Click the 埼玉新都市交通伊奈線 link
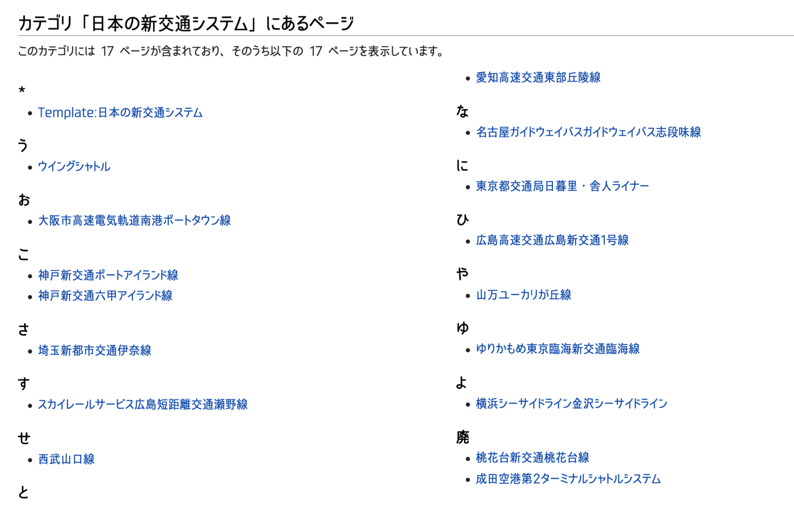Viewport: 794px width, 511px height. (95, 350)
